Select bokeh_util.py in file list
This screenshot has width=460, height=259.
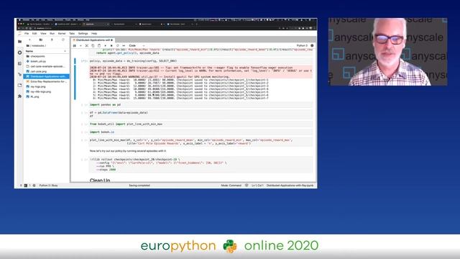click(46, 61)
